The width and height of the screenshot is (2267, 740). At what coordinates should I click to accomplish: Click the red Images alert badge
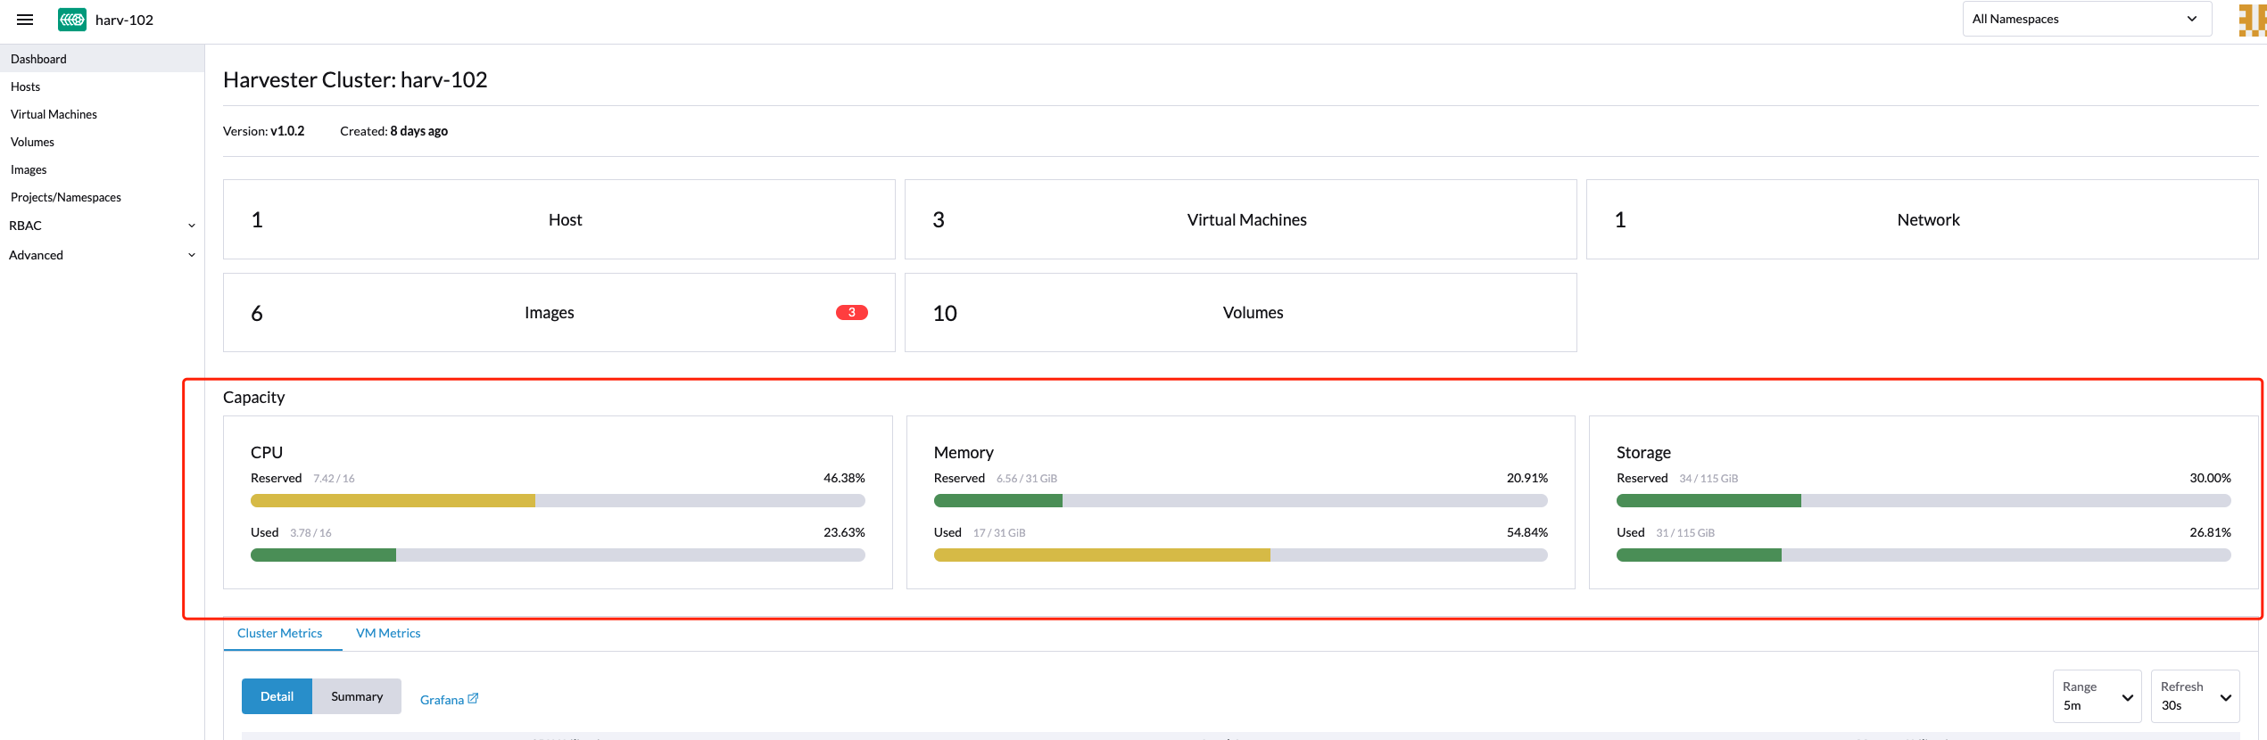[x=851, y=312]
